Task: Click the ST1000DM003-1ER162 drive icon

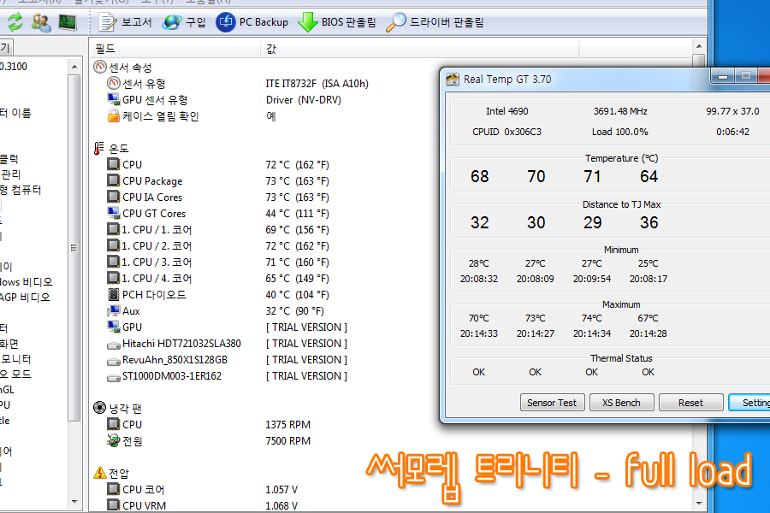Action: [114, 378]
